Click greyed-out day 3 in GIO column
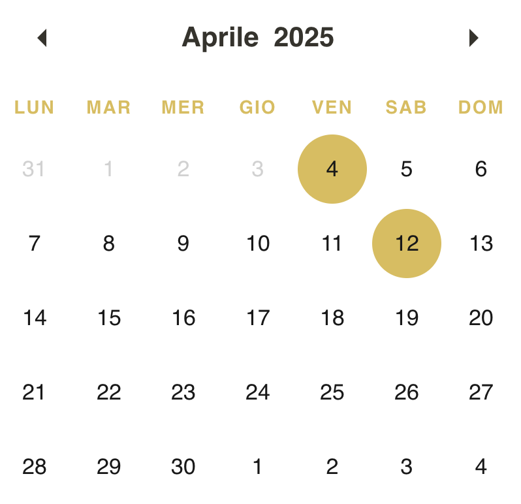Image resolution: width=521 pixels, height=504 pixels. (258, 169)
